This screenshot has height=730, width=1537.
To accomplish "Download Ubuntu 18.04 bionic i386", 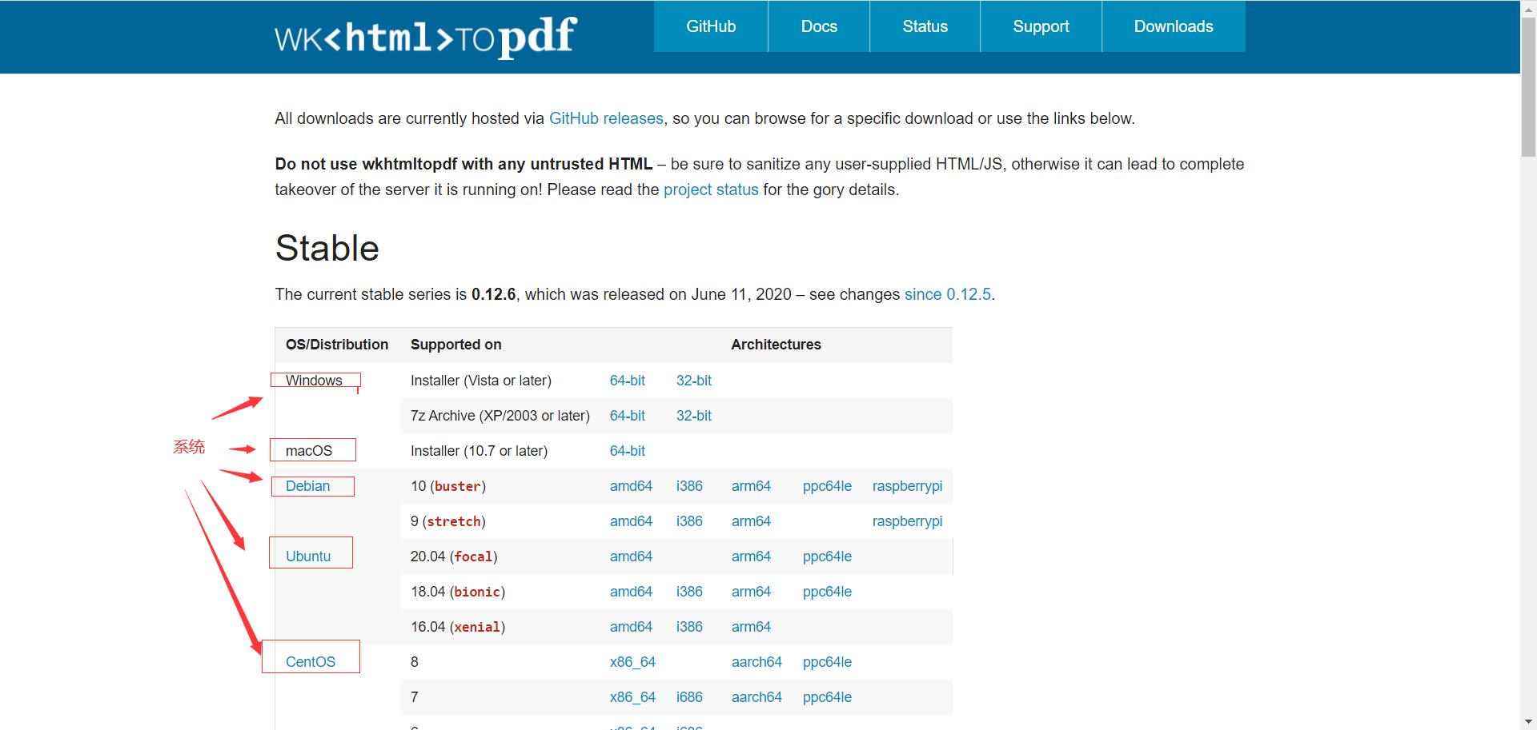I will (x=689, y=592).
